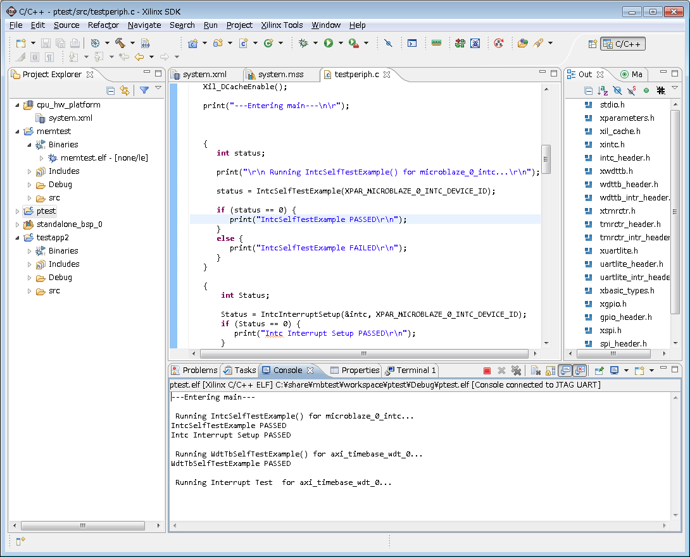Toggle Hide Fields filter in Outline
Image resolution: width=690 pixels, height=557 pixels.
pyautogui.click(x=617, y=90)
